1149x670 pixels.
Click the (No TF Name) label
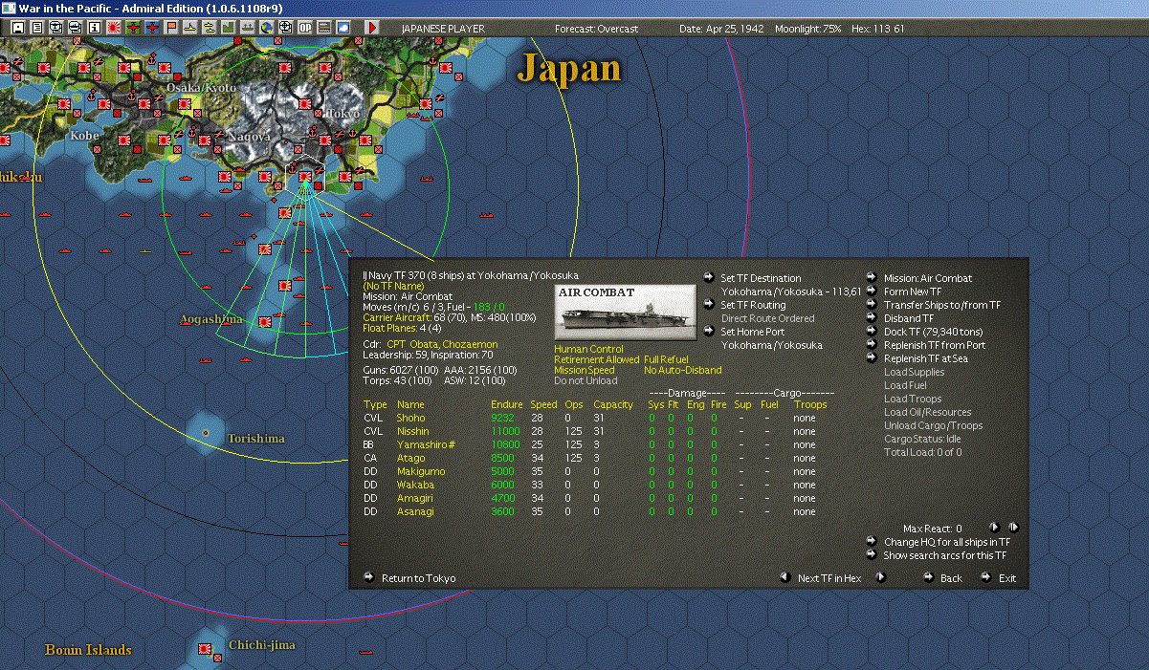pyautogui.click(x=395, y=286)
